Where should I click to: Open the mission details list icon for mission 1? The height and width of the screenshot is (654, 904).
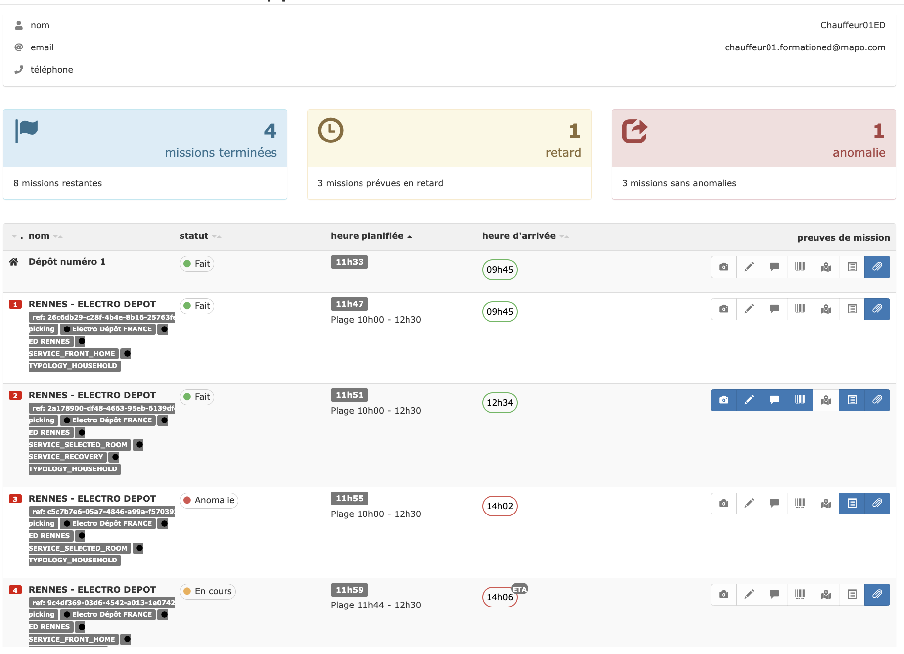click(x=852, y=309)
